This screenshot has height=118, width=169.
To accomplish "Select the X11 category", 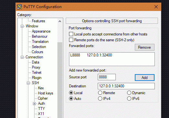I will point(41,114).
